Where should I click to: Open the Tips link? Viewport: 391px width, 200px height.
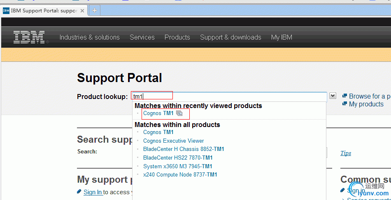pyautogui.click(x=346, y=153)
